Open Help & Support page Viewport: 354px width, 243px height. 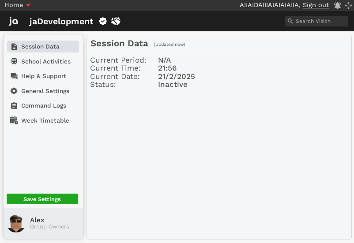43,76
